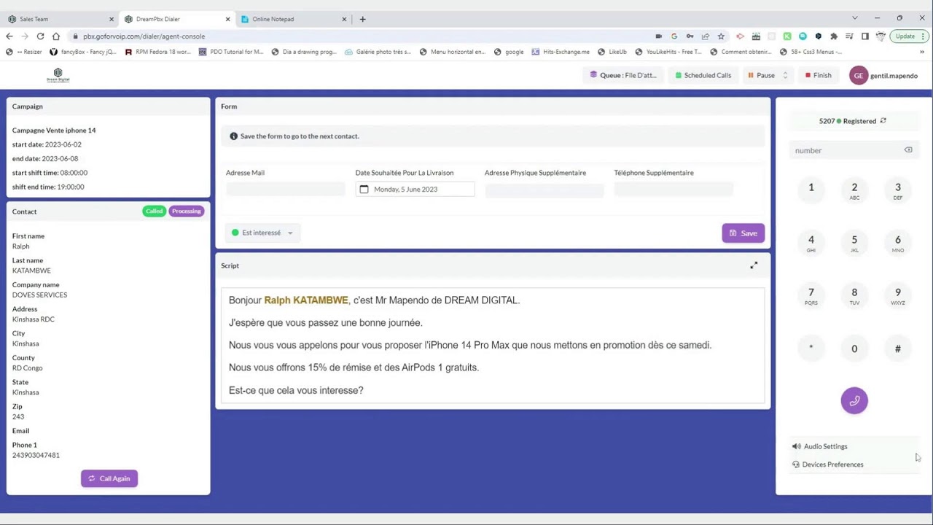Open the Hits-Exchange.me bookmark
The image size is (933, 525).
click(561, 52)
